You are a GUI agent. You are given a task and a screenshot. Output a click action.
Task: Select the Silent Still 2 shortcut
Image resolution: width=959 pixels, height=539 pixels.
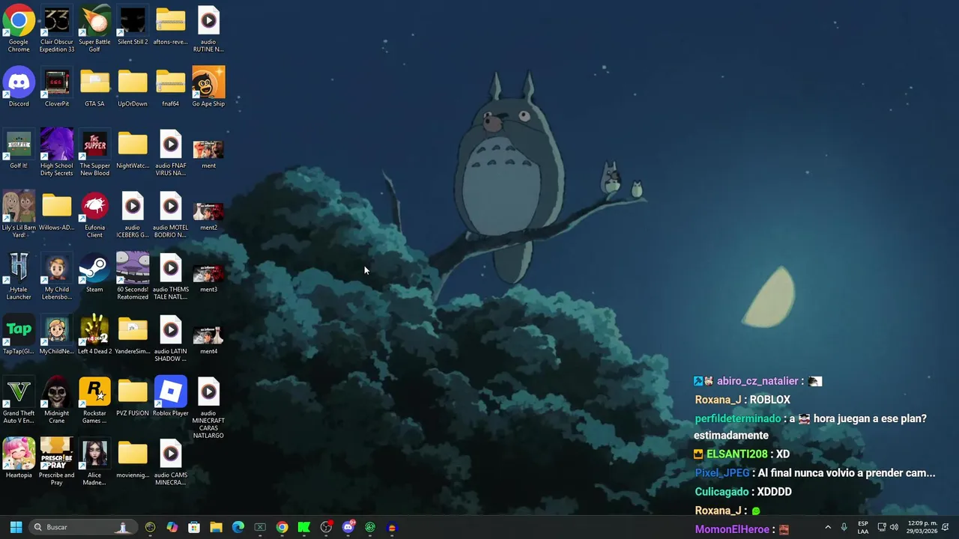[133, 26]
